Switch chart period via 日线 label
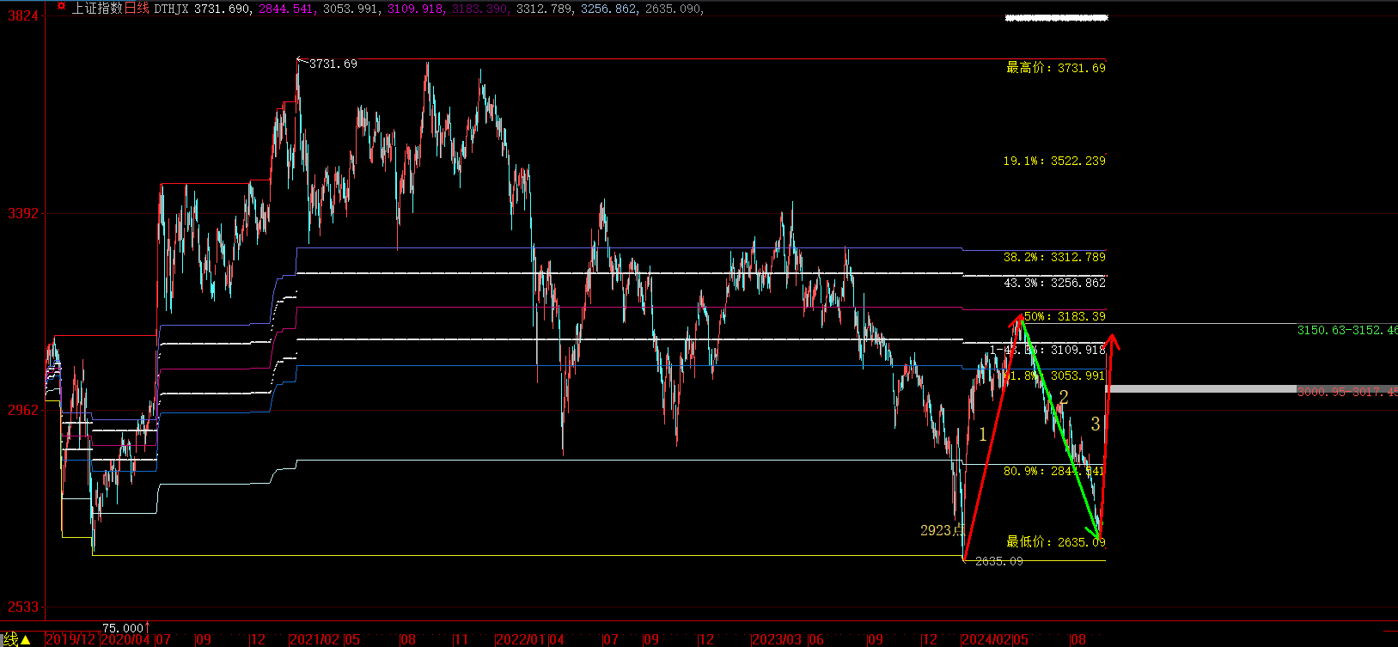1398x647 pixels. [137, 9]
